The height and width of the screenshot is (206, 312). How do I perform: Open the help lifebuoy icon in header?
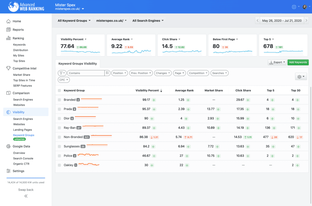click(x=294, y=7)
